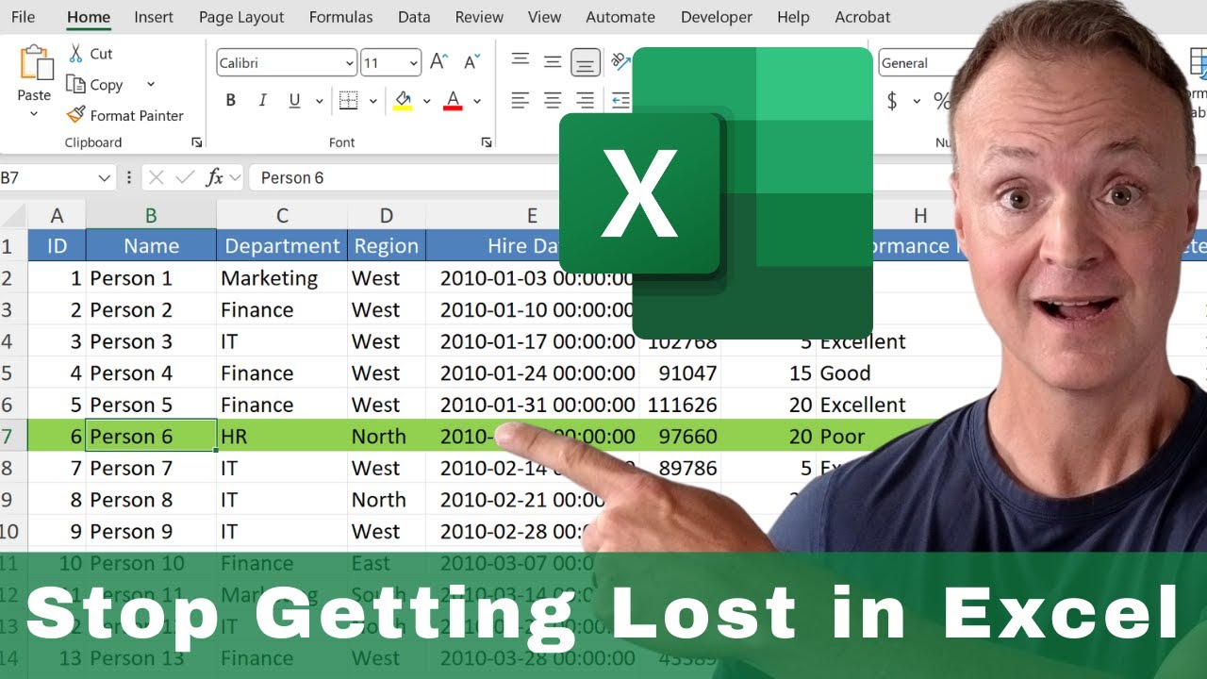Image resolution: width=1207 pixels, height=679 pixels.
Task: Expand the Underline style arrow
Action: [319, 101]
